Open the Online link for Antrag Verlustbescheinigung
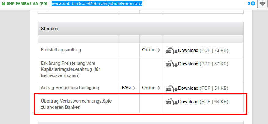The height and width of the screenshot is (124, 268). pyautogui.click(x=149, y=88)
